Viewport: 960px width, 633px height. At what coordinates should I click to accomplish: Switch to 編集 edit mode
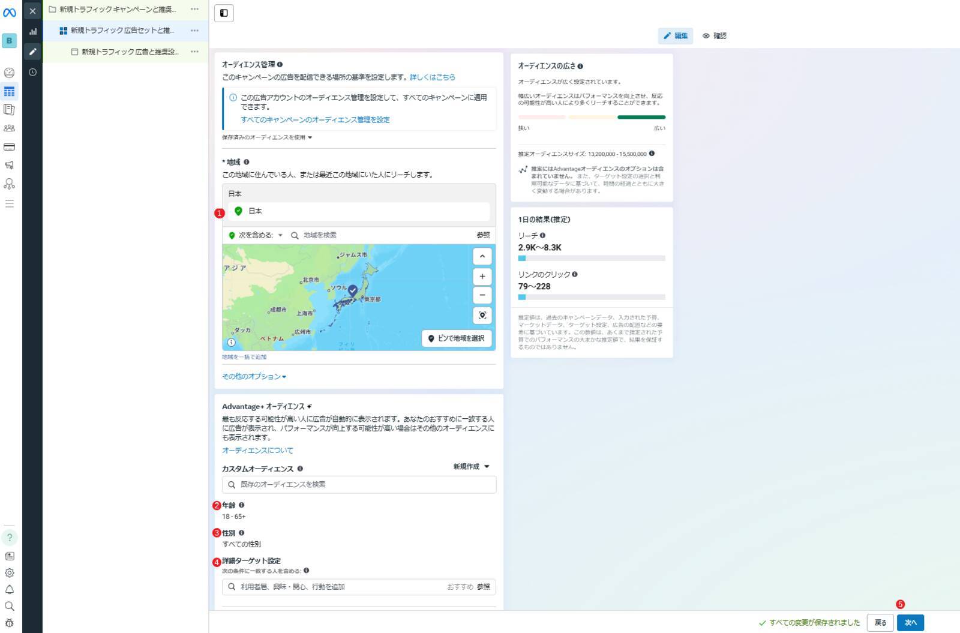pyautogui.click(x=675, y=36)
